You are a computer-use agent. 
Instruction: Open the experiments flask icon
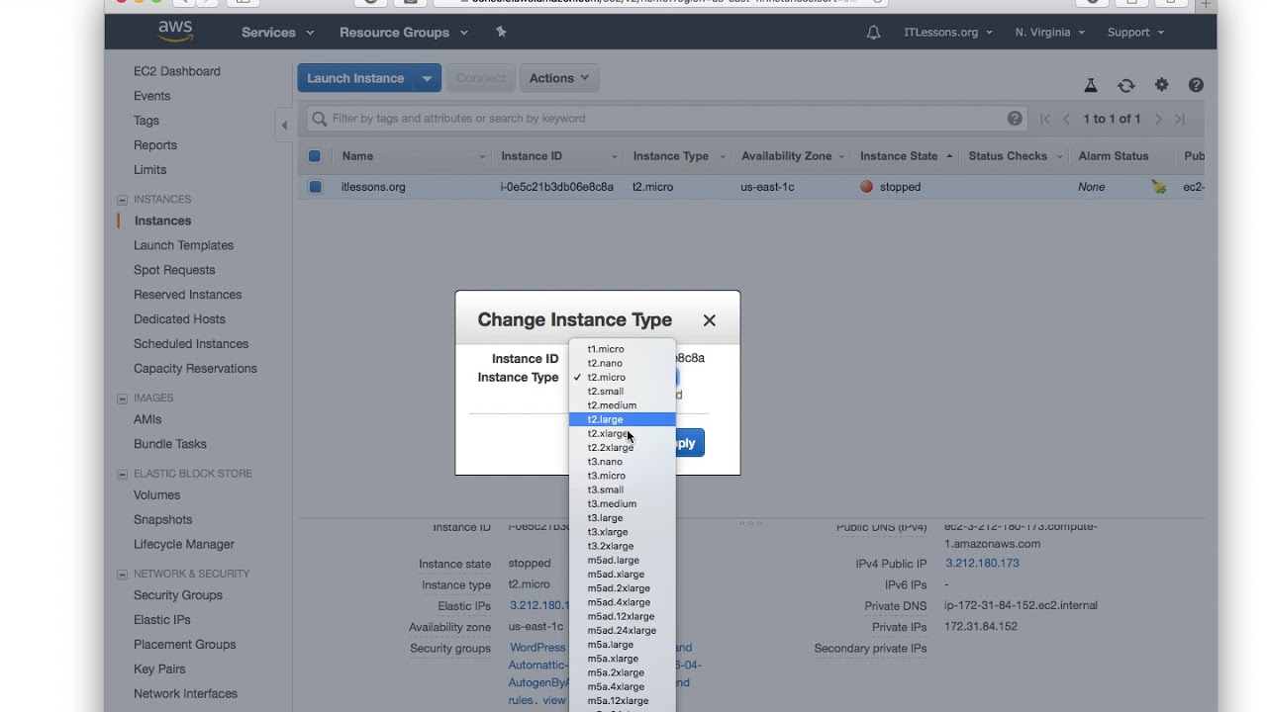pyautogui.click(x=1091, y=86)
